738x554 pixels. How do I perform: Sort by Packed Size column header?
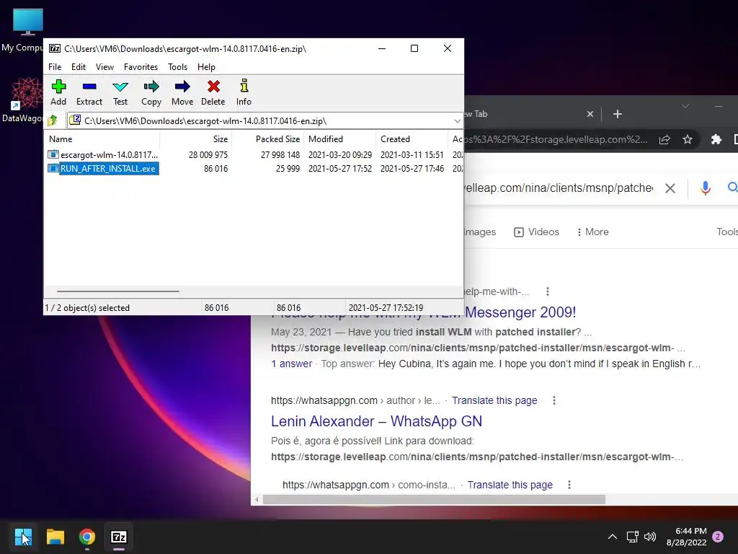click(268, 139)
